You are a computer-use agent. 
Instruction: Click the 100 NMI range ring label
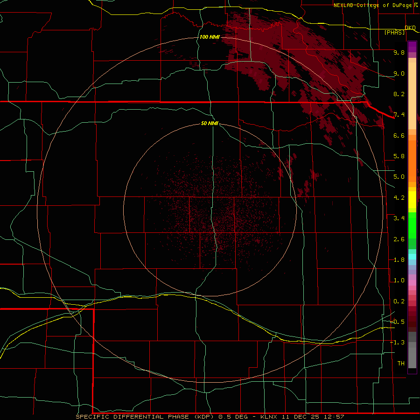click(210, 37)
